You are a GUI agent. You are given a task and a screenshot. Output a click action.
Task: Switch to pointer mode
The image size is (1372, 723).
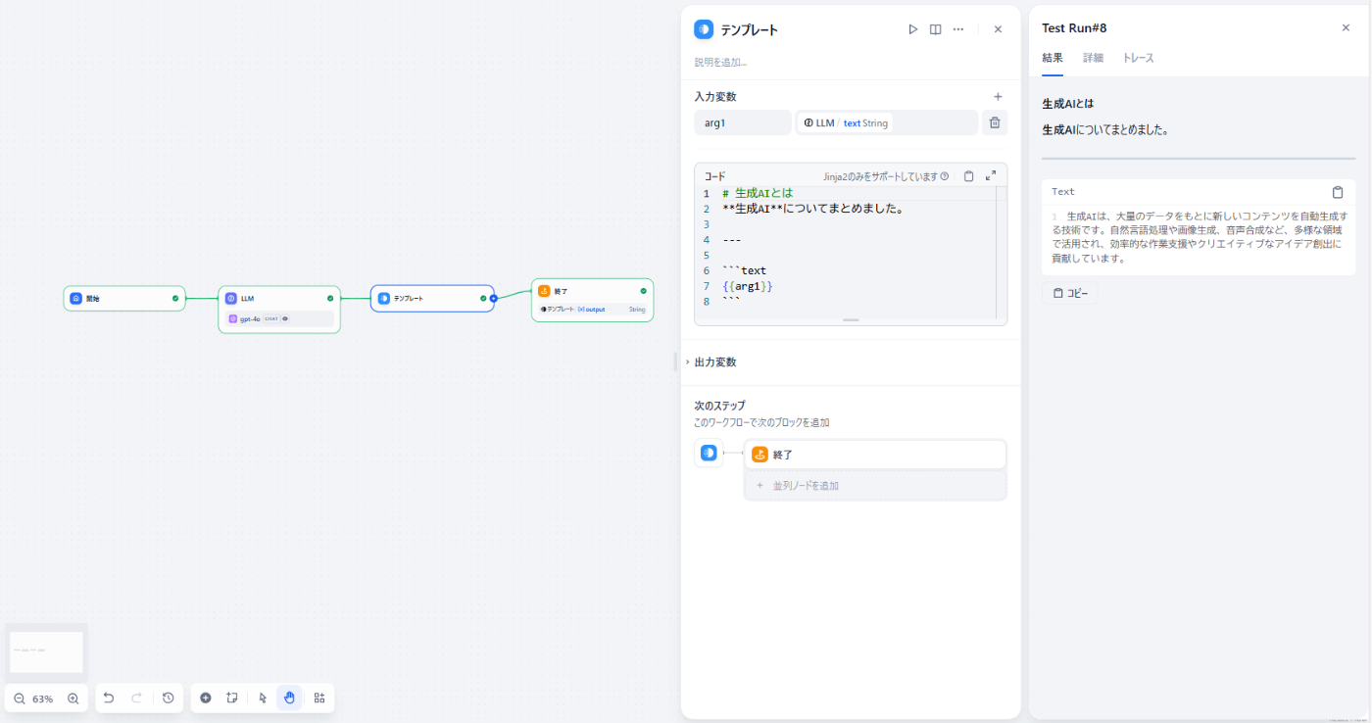(x=263, y=698)
